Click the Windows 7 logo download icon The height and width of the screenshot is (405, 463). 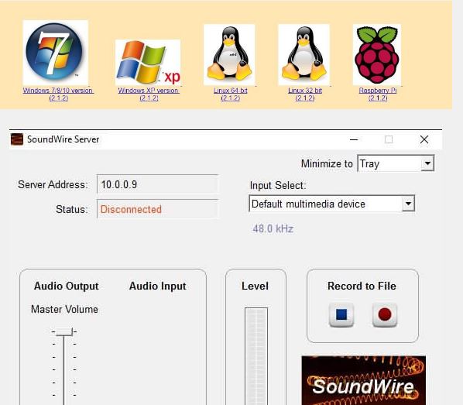click(x=55, y=53)
